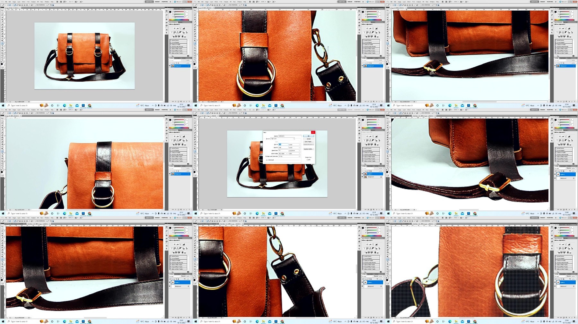Open Edge from taskbar in bottom-right screenshot

pos(450,321)
